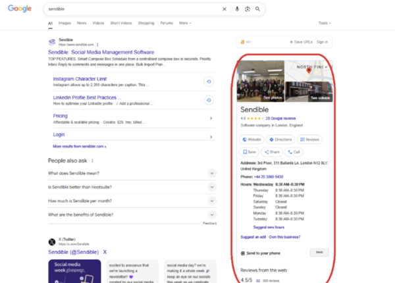Screen dimensions: 395x283
Task: Switch to Videos tab
Action: click(x=98, y=23)
